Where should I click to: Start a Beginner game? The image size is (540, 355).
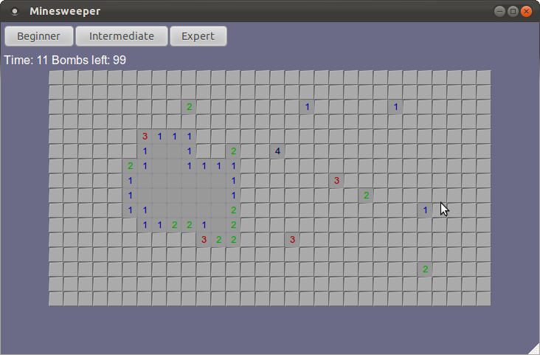[x=39, y=36]
